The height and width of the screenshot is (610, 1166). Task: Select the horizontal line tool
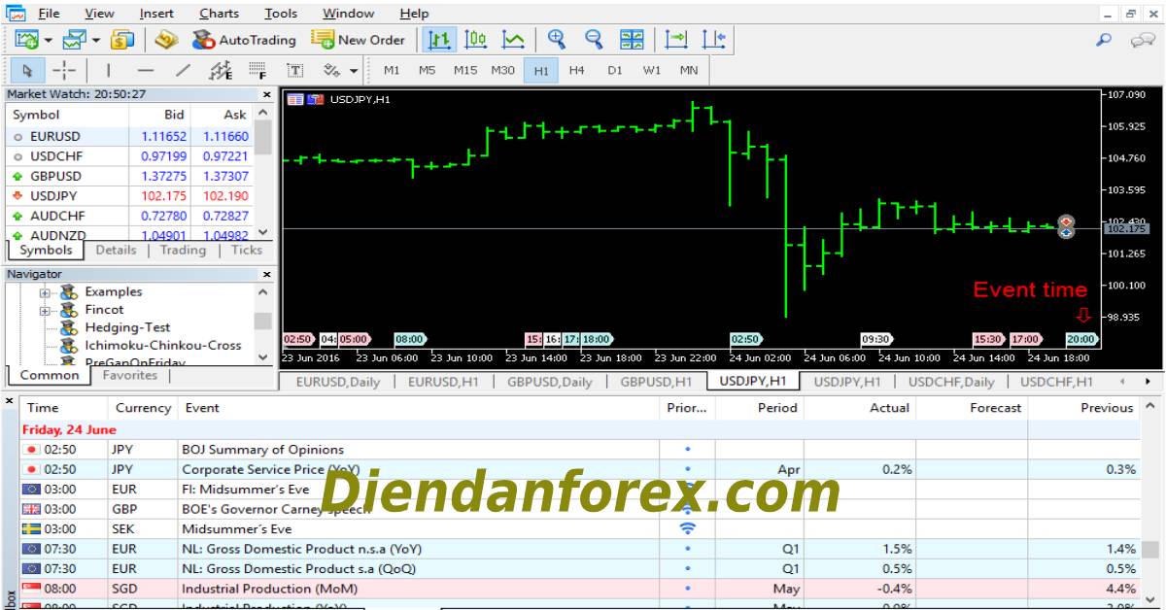pos(146,70)
